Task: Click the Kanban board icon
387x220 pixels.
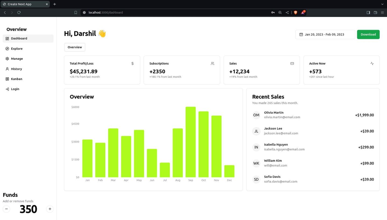Action: 7,79
